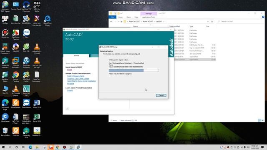Open UltraISO desktop icon
This screenshot has width=267, height=150.
coord(16,48)
